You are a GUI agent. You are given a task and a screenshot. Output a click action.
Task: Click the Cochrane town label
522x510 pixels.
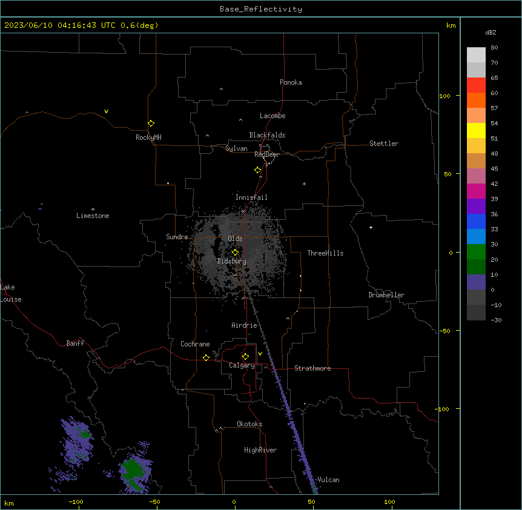[195, 344]
